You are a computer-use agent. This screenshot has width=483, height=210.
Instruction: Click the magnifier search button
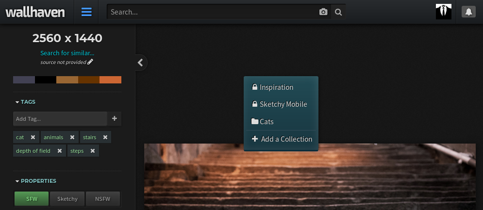(x=338, y=12)
